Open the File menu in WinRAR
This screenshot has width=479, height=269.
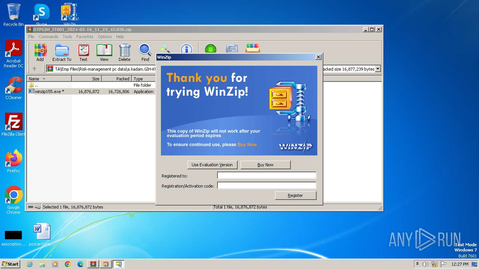coord(31,37)
